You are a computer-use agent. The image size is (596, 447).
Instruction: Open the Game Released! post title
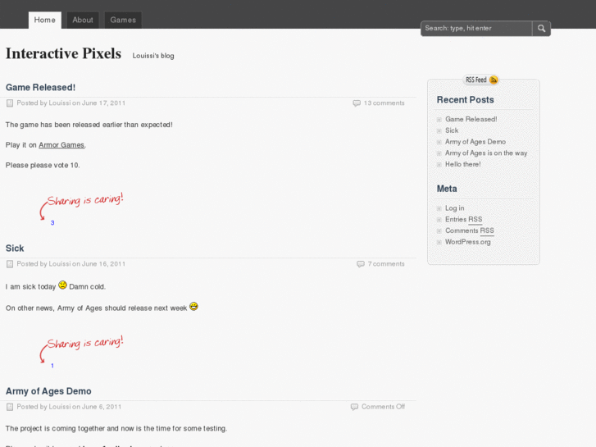40,87
